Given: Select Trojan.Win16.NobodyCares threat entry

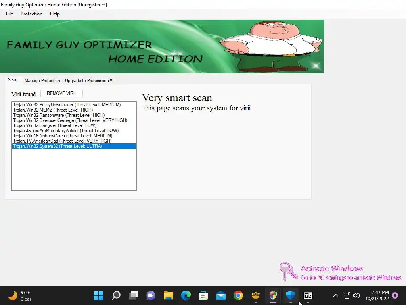Looking at the screenshot, I should click(74, 136).
